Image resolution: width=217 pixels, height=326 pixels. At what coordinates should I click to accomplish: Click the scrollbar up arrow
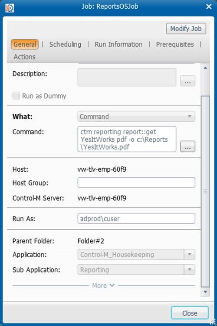(205, 68)
